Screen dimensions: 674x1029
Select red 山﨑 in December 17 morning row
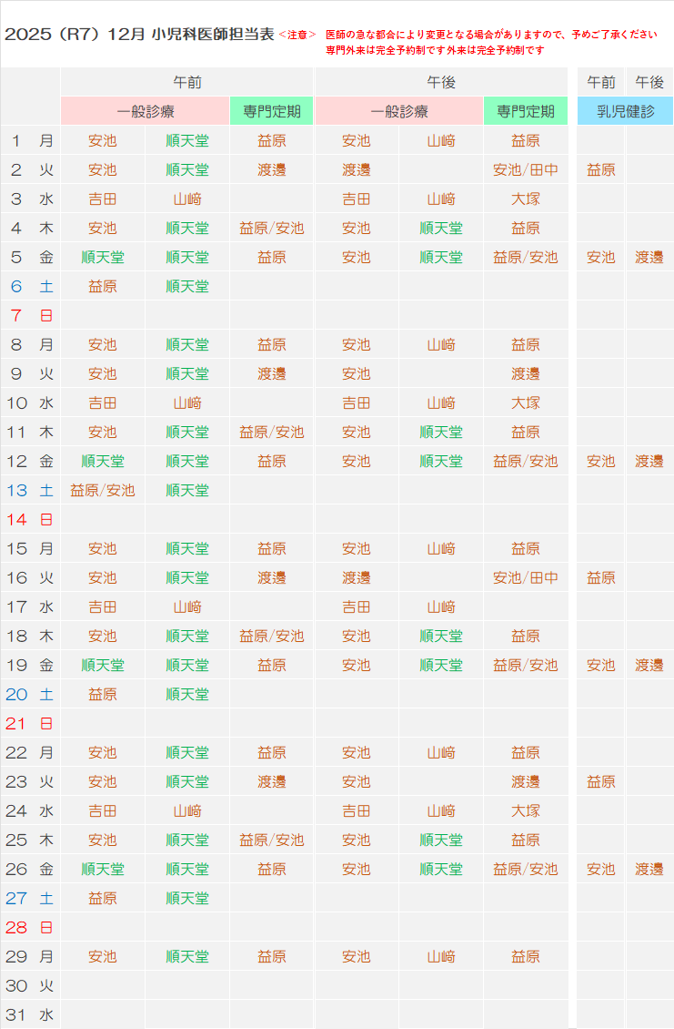click(187, 606)
